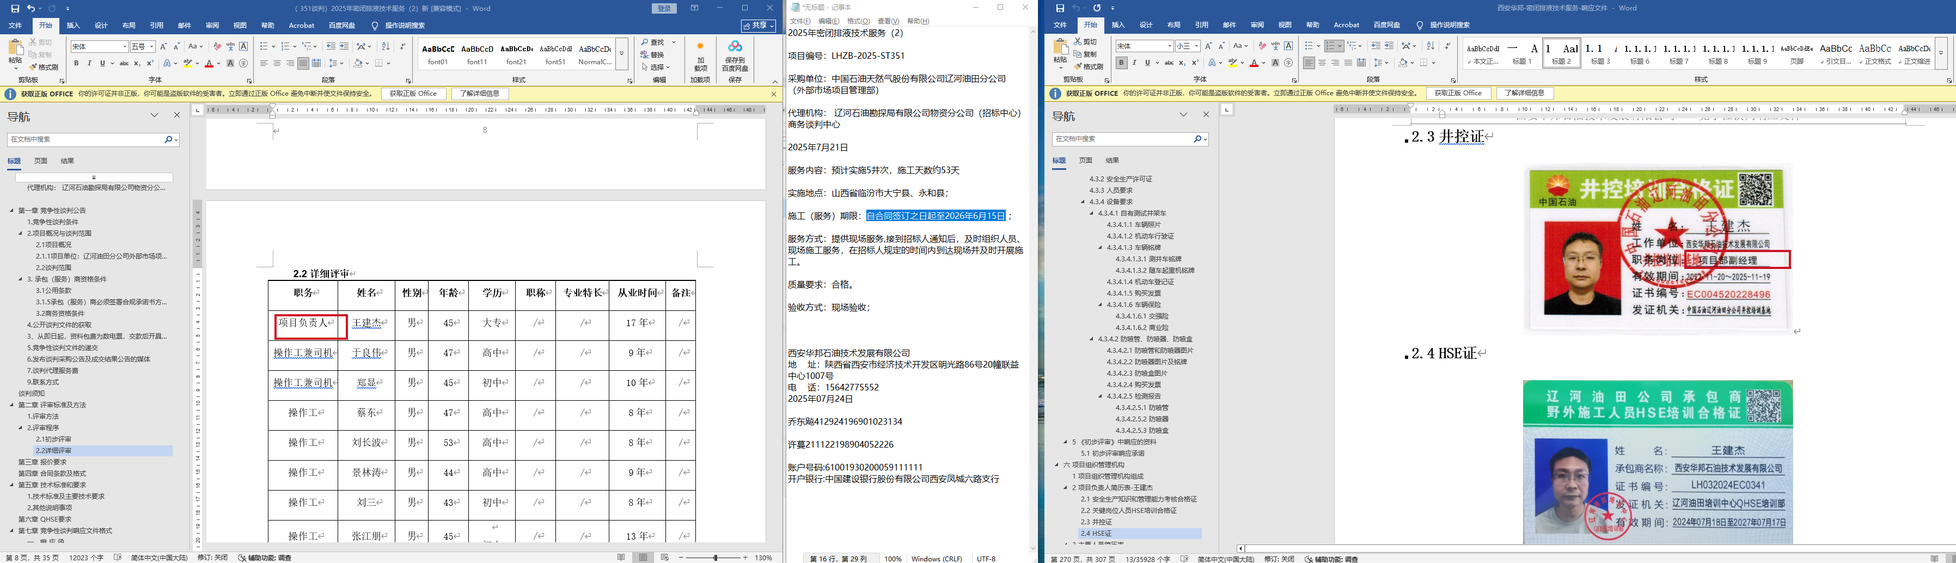Click Undo in the left Word title bar
Viewport: 1956px width, 563px height.
30,8
